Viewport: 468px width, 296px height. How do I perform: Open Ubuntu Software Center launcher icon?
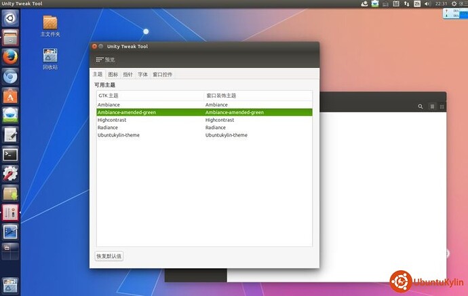click(x=10, y=96)
